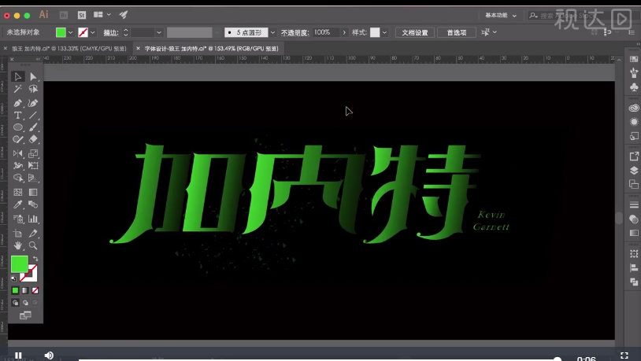Choose the Column Graph tool
The height and width of the screenshot is (361, 641).
(x=33, y=219)
